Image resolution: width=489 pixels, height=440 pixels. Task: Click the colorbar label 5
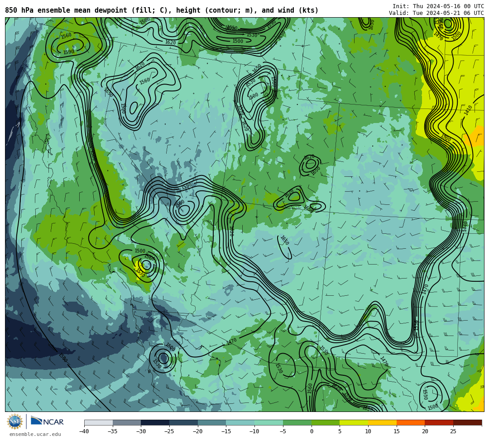340,431
